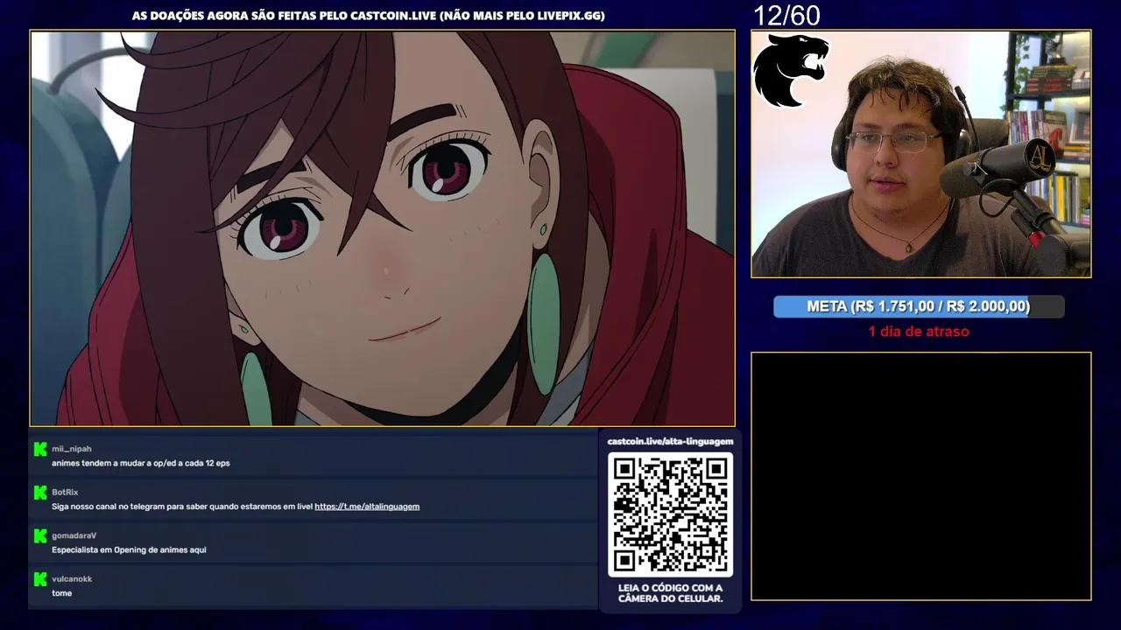Click message 'Especialista em Opening de animes aqui'
This screenshot has width=1121, height=630.
pos(129,550)
